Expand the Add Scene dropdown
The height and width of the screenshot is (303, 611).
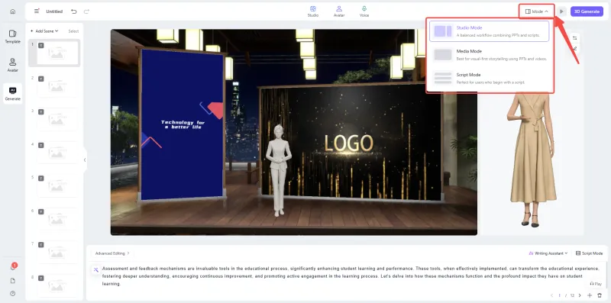[44, 31]
